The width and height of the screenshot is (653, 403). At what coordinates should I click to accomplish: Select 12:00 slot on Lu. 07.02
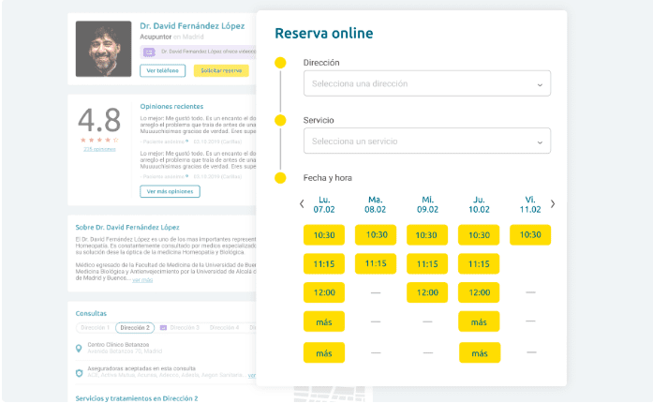324,292
